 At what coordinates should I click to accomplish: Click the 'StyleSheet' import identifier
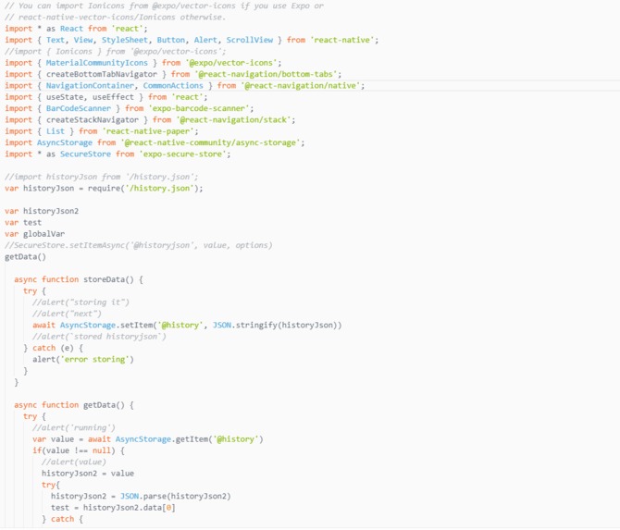[125, 40]
